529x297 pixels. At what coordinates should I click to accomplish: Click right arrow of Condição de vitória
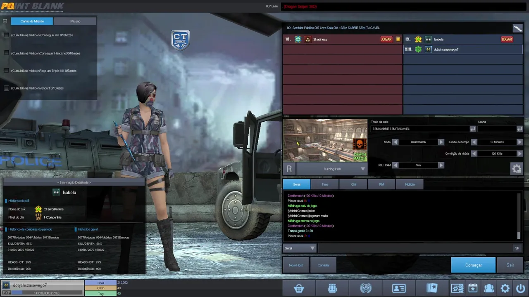[519, 153]
